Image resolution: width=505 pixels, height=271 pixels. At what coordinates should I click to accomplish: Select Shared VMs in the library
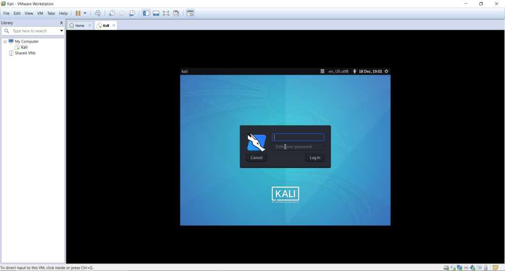click(25, 53)
